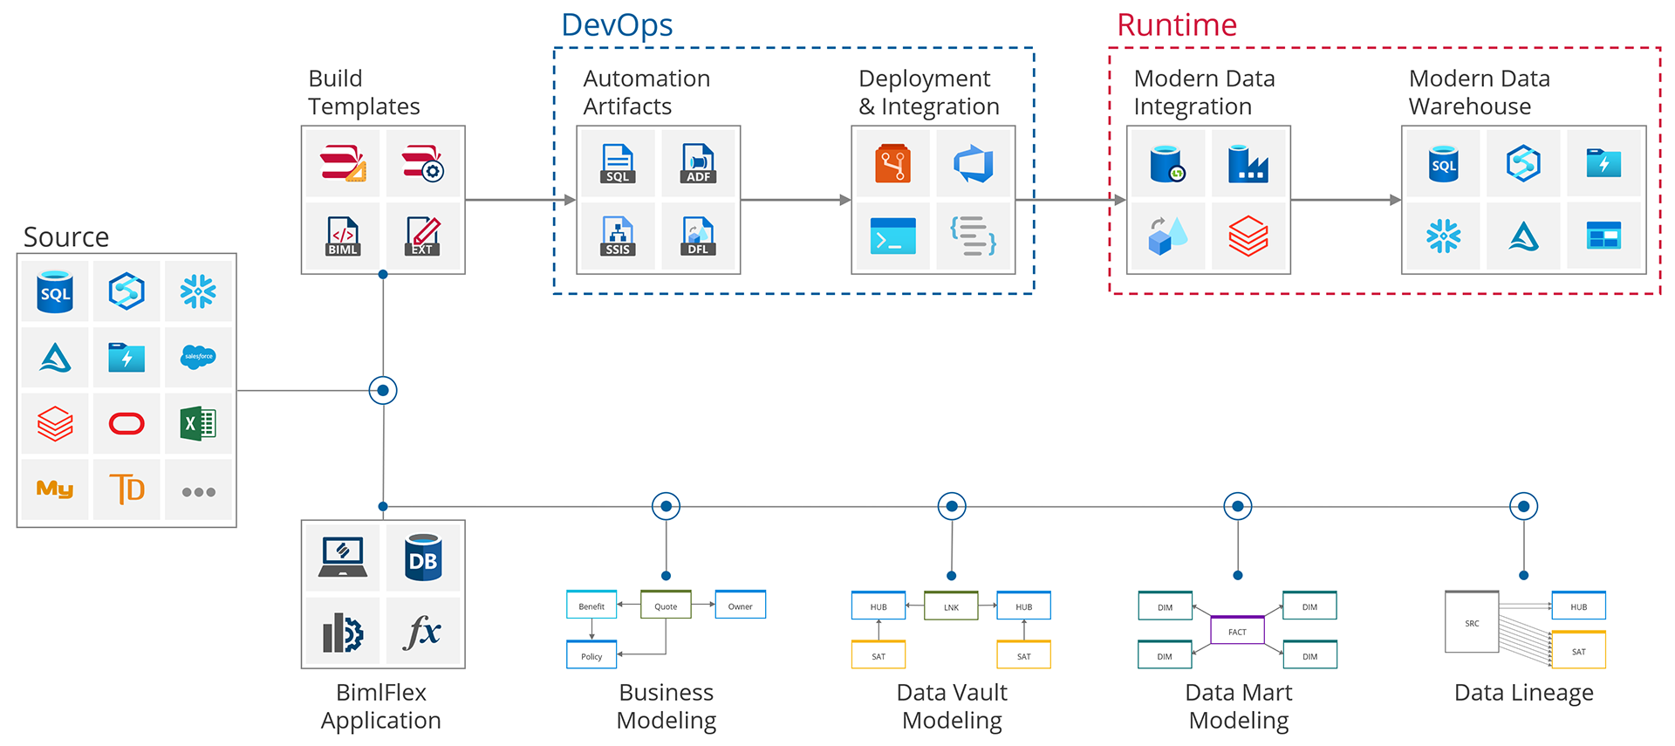Image resolution: width=1675 pixels, height=746 pixels.
Task: Click the laptop icon in BimlFlex Application
Action: (x=343, y=557)
